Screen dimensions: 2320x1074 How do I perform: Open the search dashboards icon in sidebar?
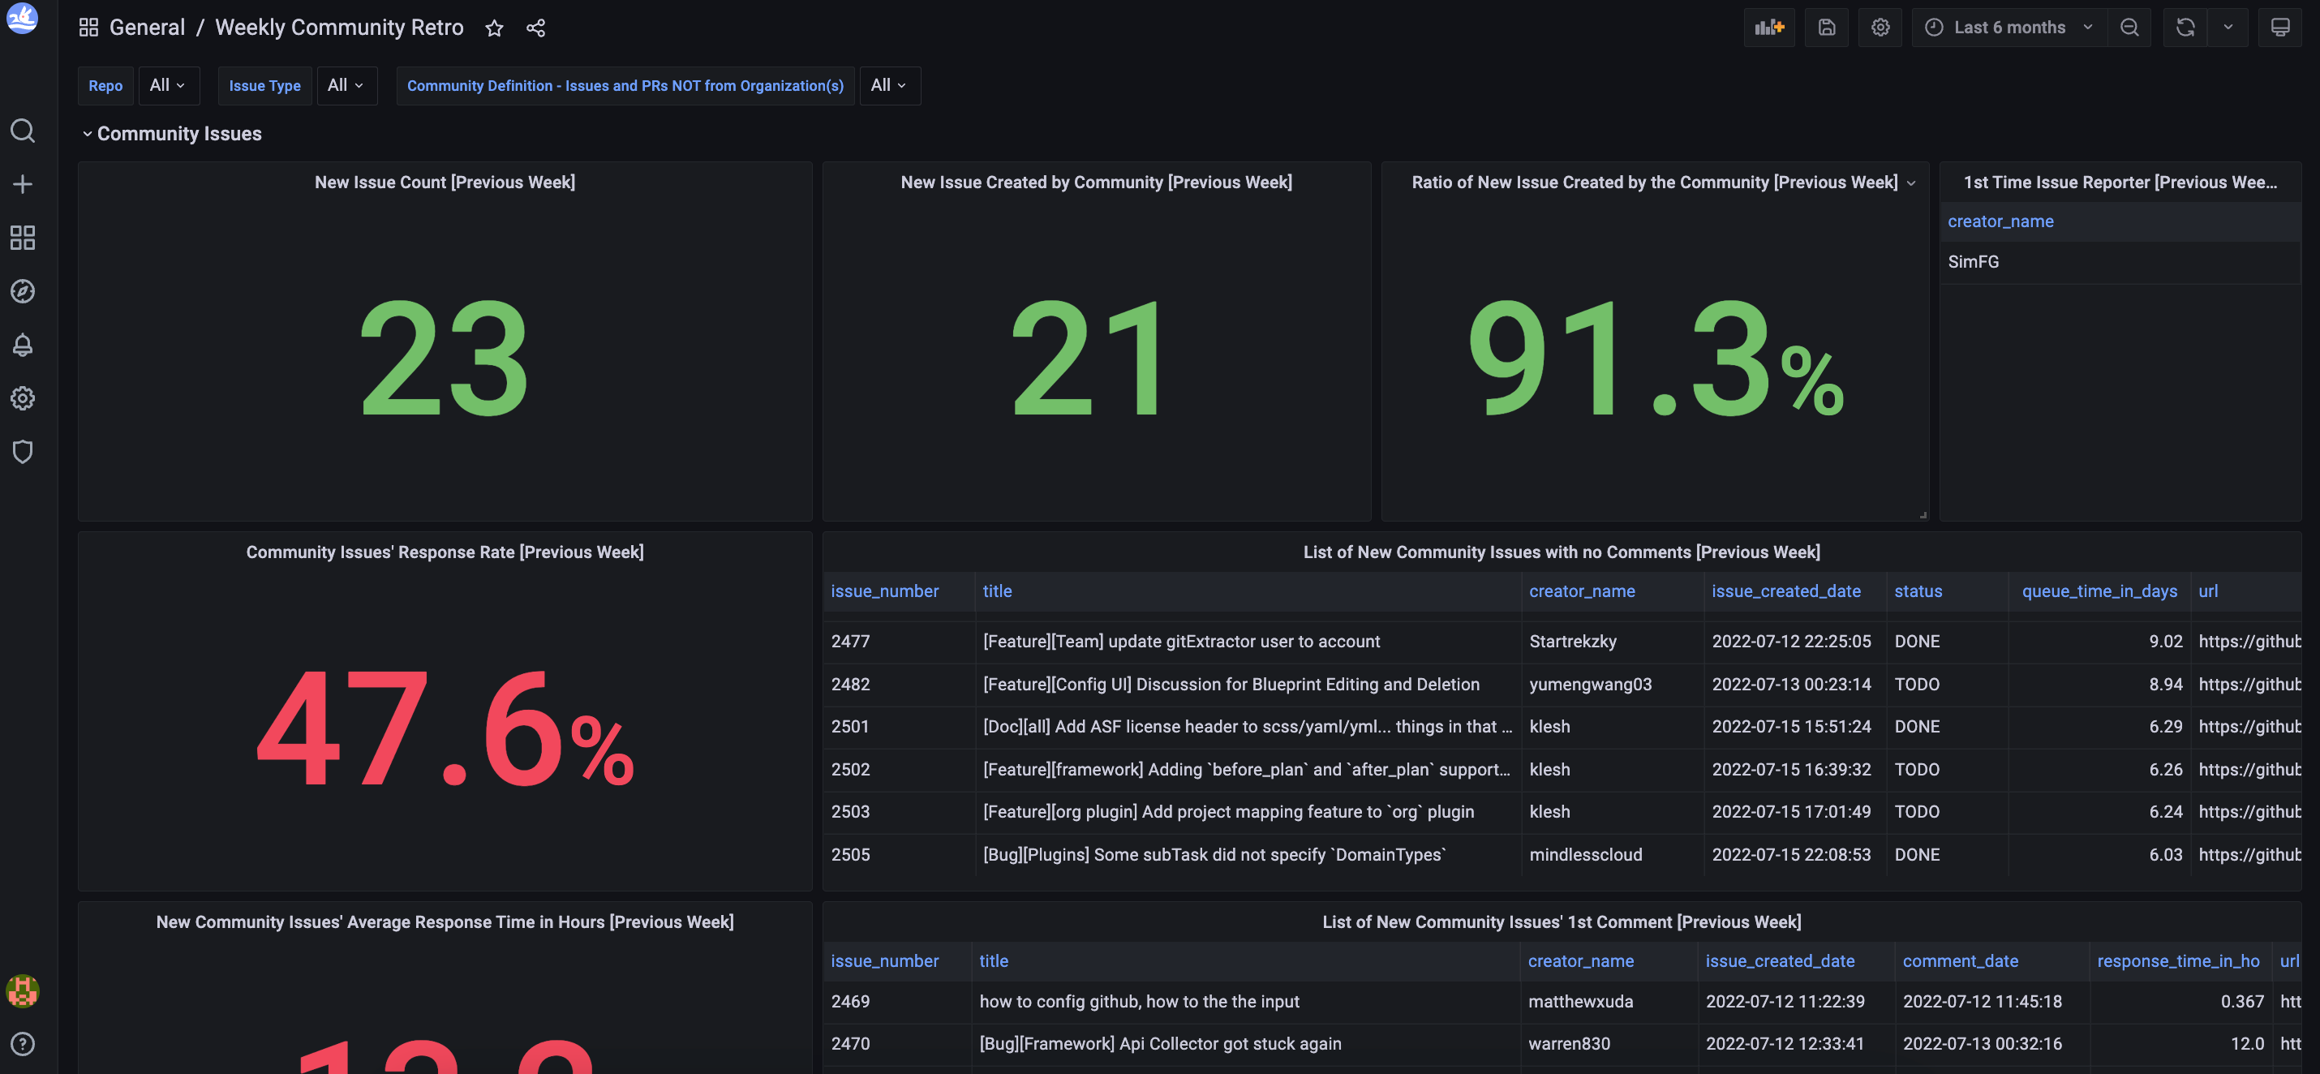(x=23, y=131)
